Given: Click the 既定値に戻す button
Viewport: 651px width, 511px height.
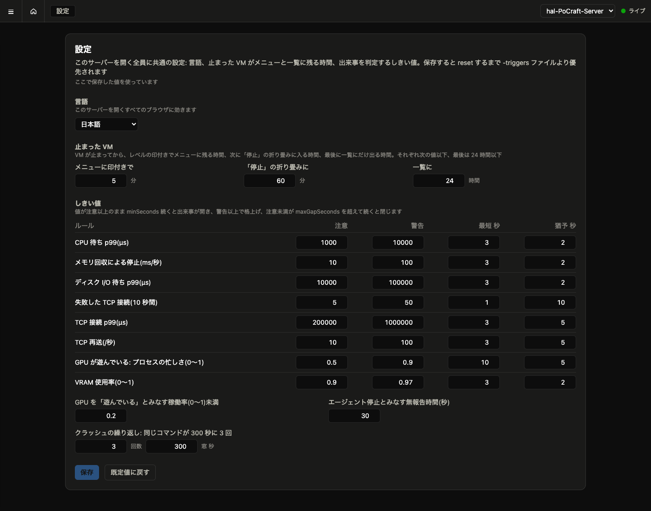Looking at the screenshot, I should click(x=130, y=472).
